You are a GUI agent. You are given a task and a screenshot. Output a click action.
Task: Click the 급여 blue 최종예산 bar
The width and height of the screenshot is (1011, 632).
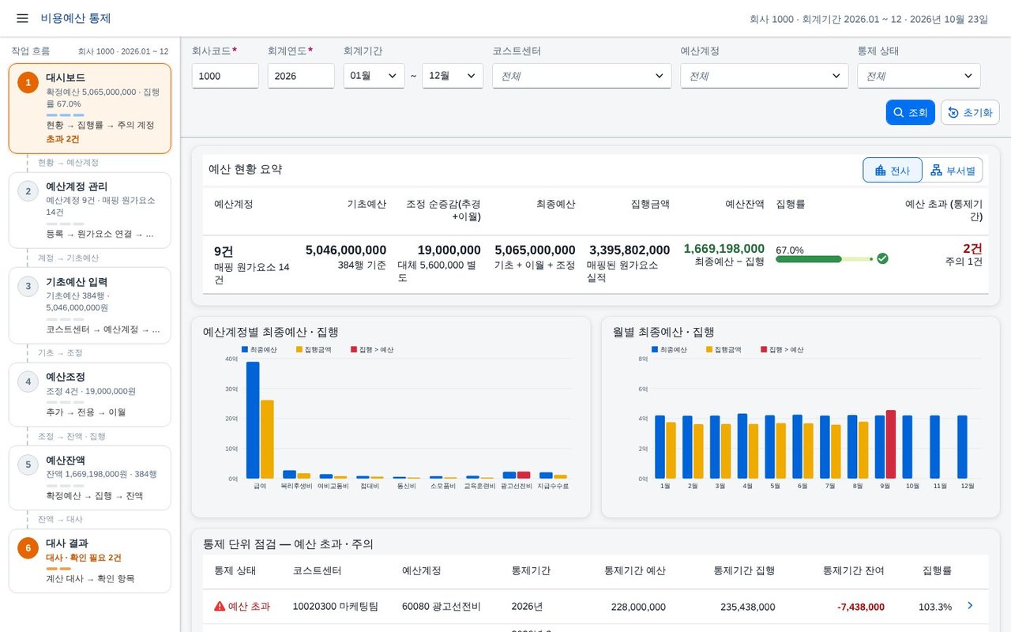click(253, 420)
